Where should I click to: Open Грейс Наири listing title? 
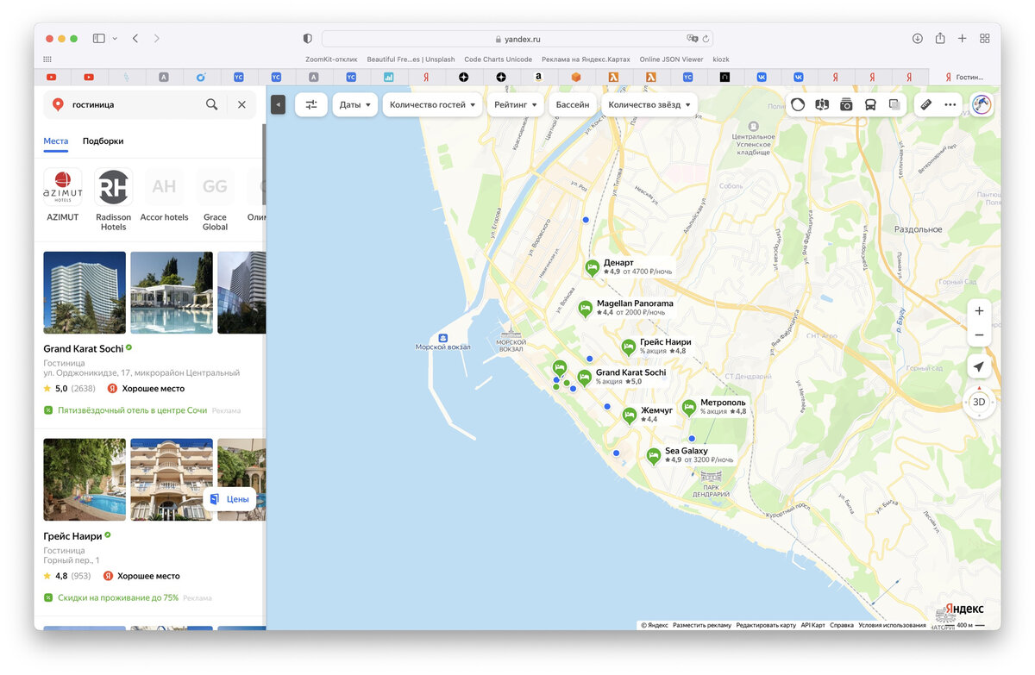tap(72, 536)
